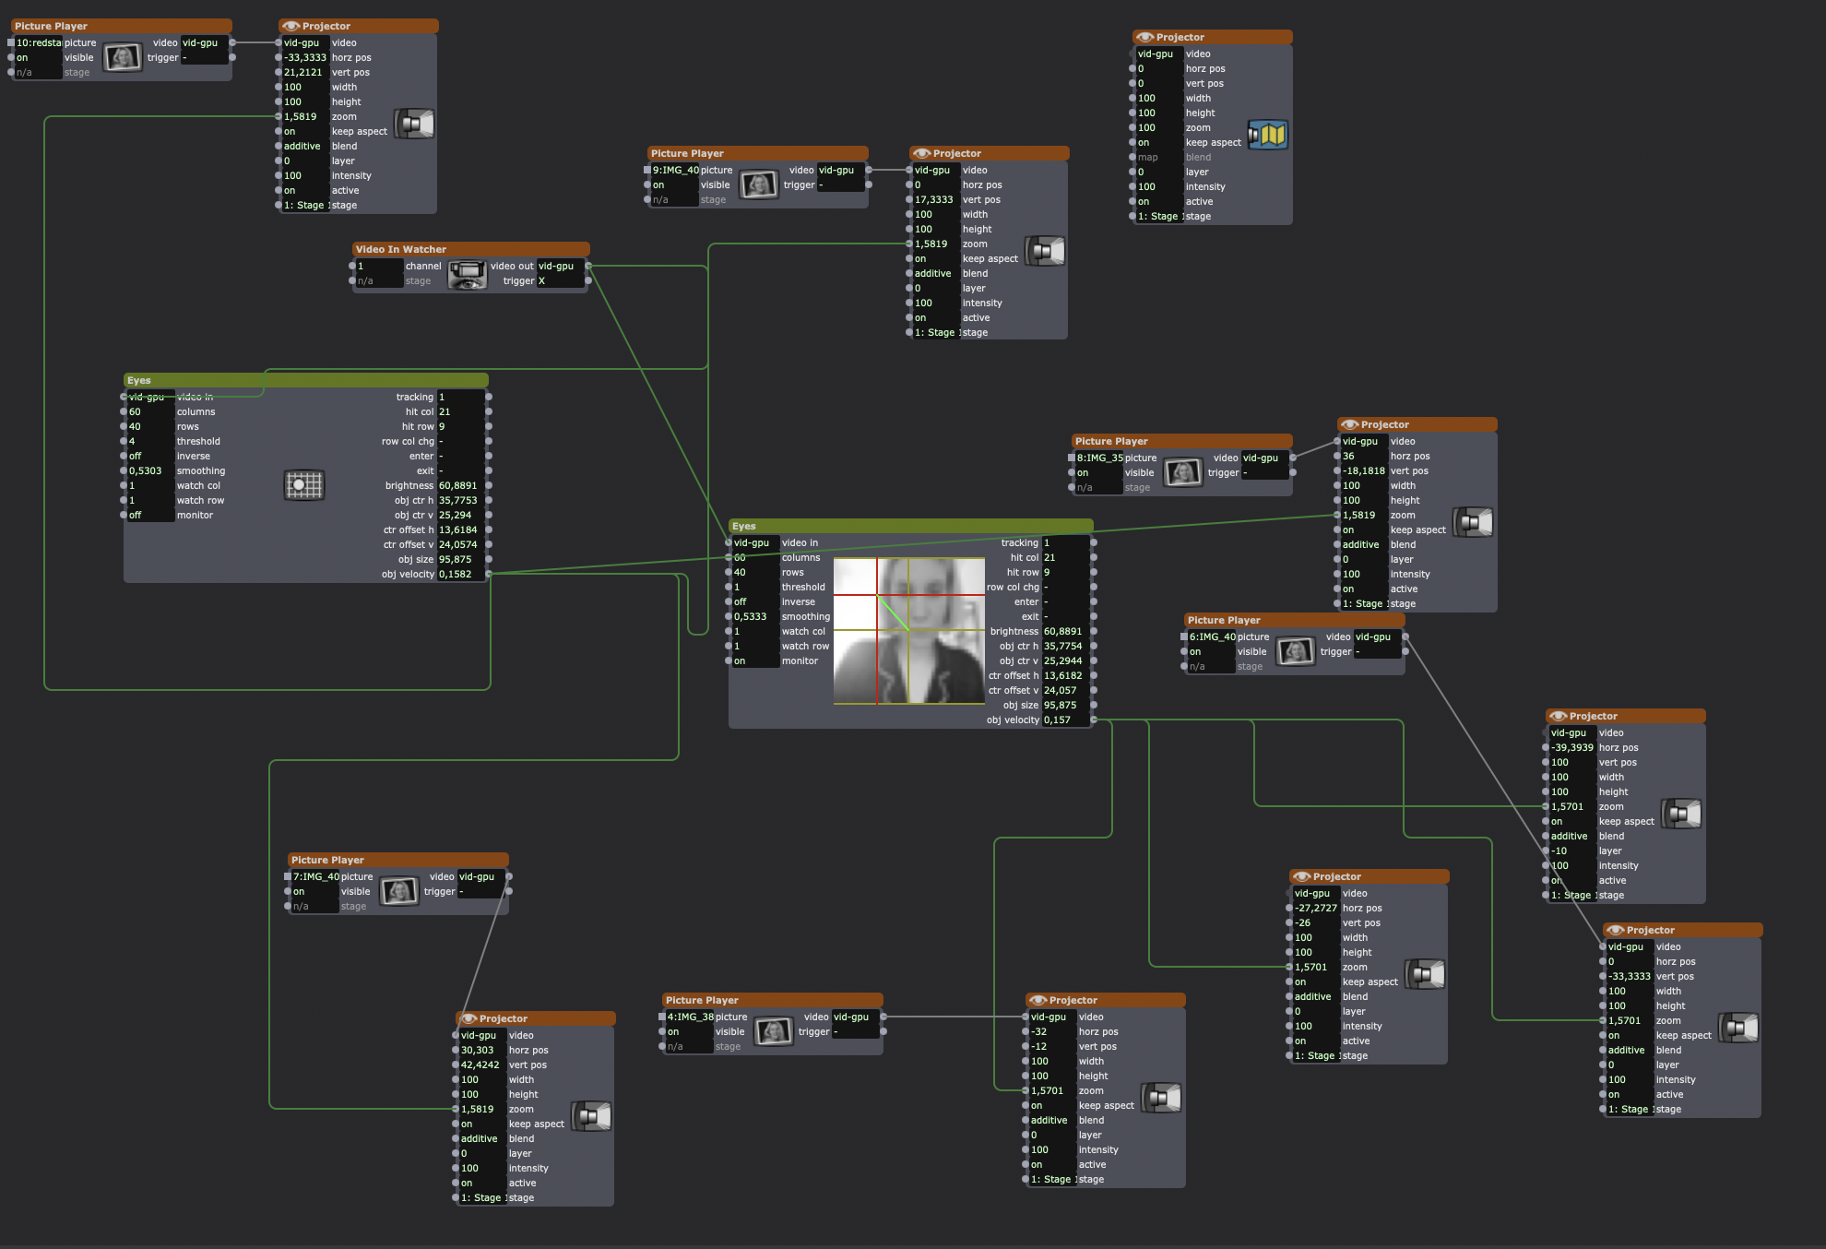Click eye icon on Projector with horz pos -33,3333
1826x1249 pixels.
(291, 26)
